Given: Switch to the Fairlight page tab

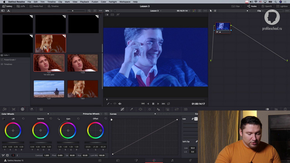Looking at the screenshot, I should pos(172,160).
